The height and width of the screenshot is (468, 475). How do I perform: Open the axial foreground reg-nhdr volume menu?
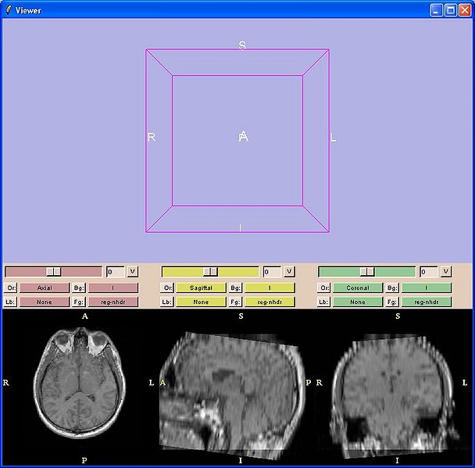[113, 302]
